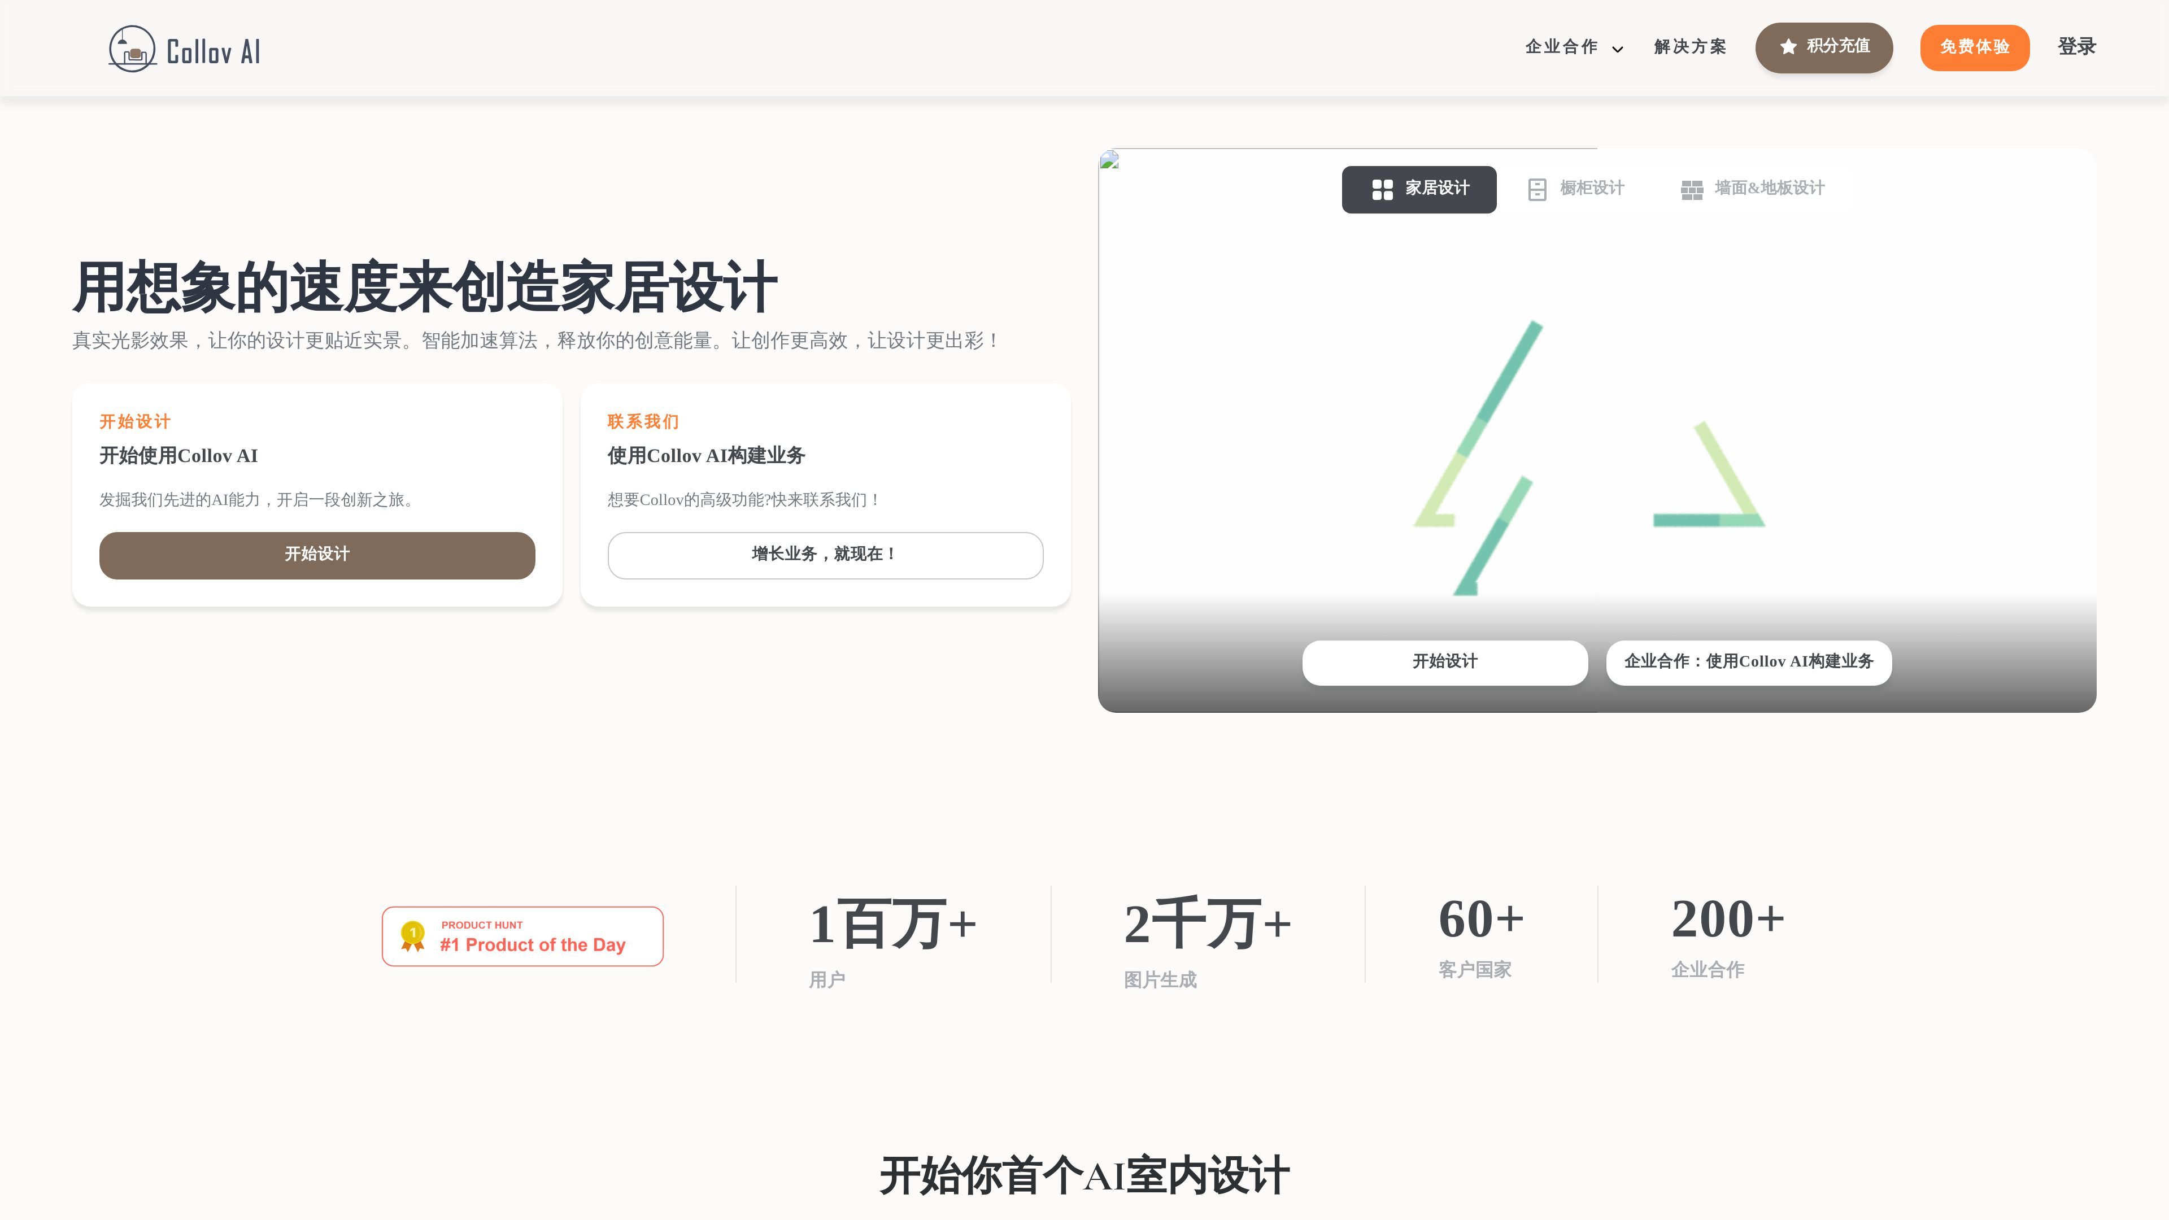This screenshot has width=2169, height=1220.
Task: Click the 开始你首个AI室内设计 heading
Action: (1084, 1175)
